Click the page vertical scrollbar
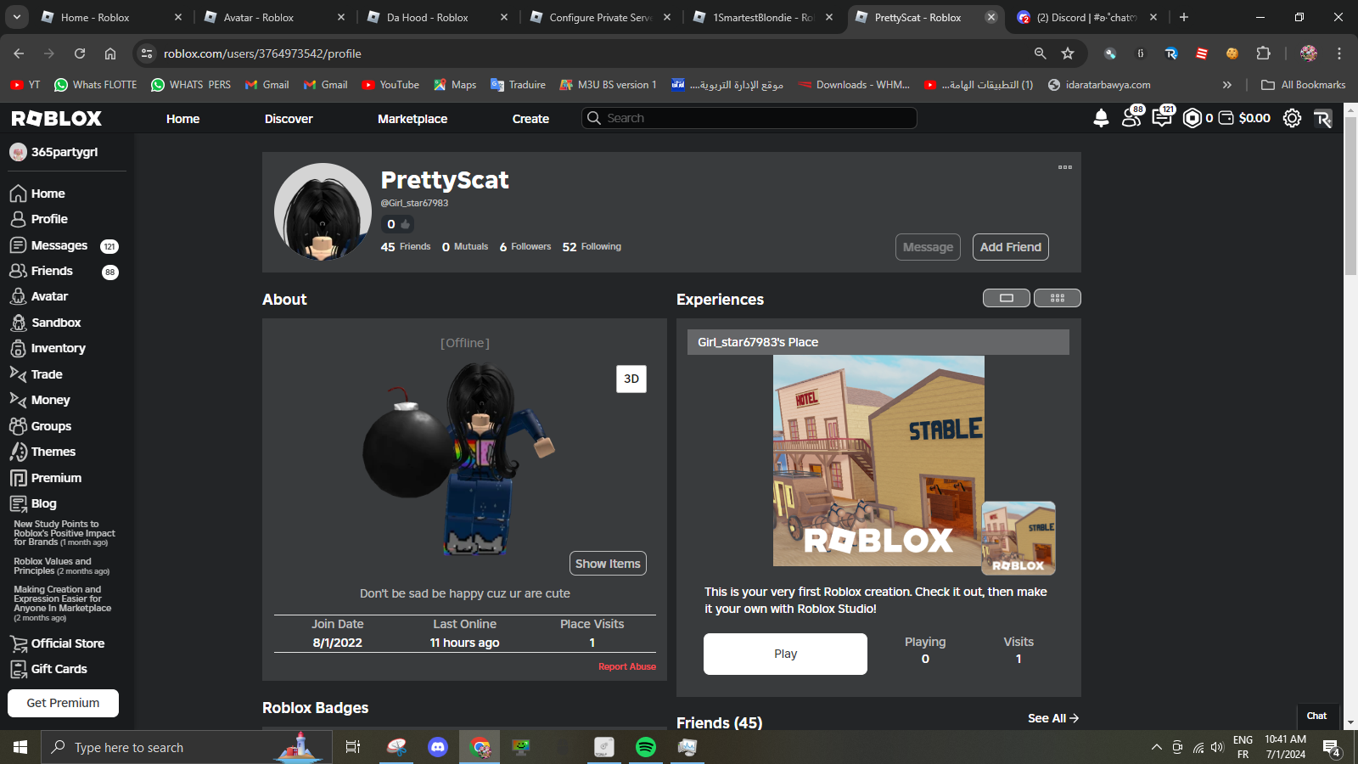1358x764 pixels. [1350, 195]
